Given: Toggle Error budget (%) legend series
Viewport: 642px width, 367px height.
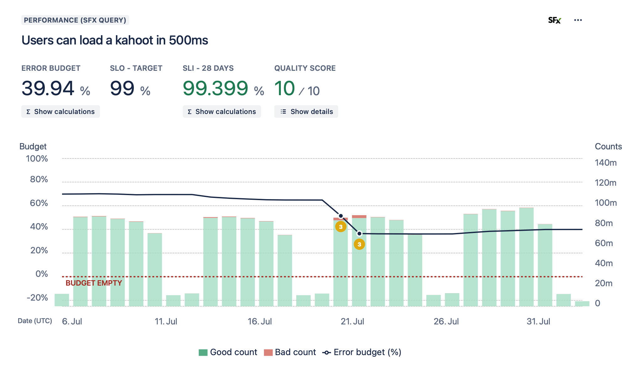Looking at the screenshot, I should 367,352.
